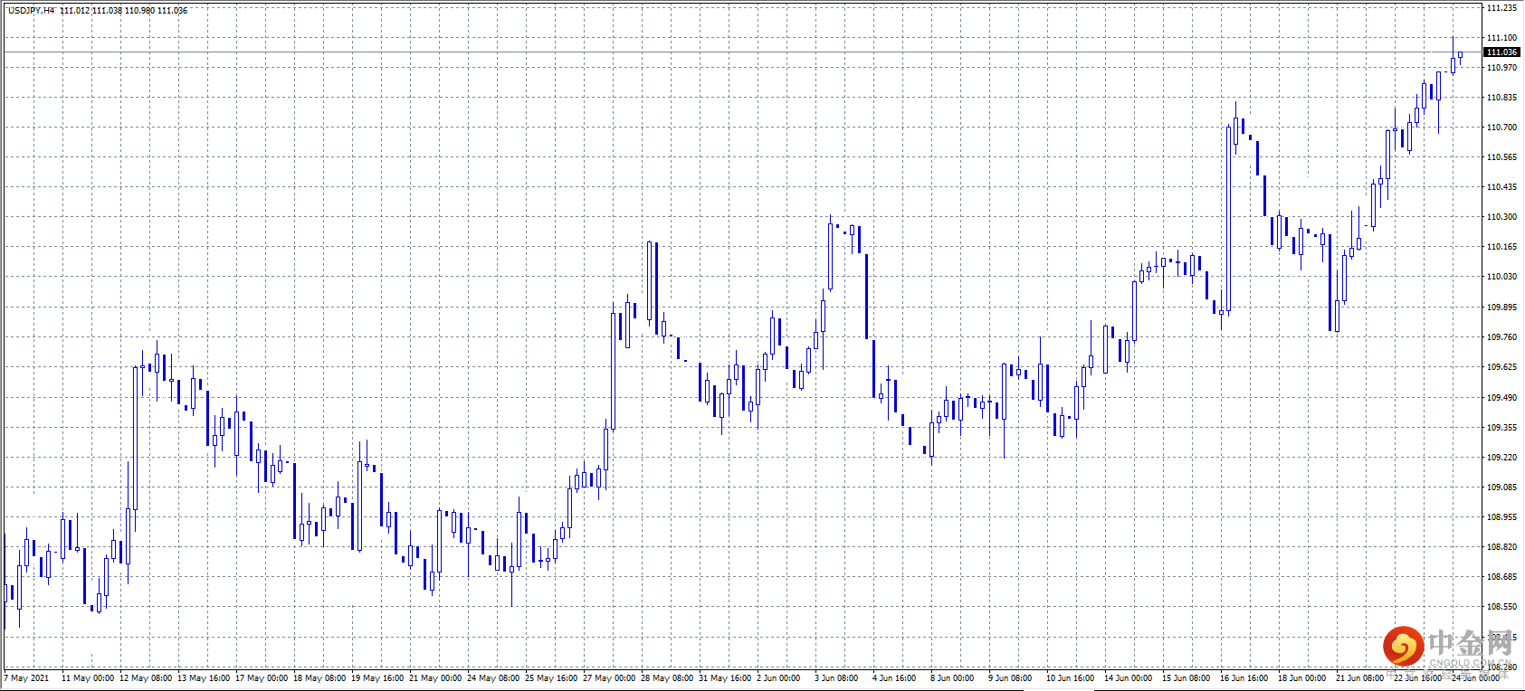Click the 16 Jun 16:00 date label

click(1244, 678)
